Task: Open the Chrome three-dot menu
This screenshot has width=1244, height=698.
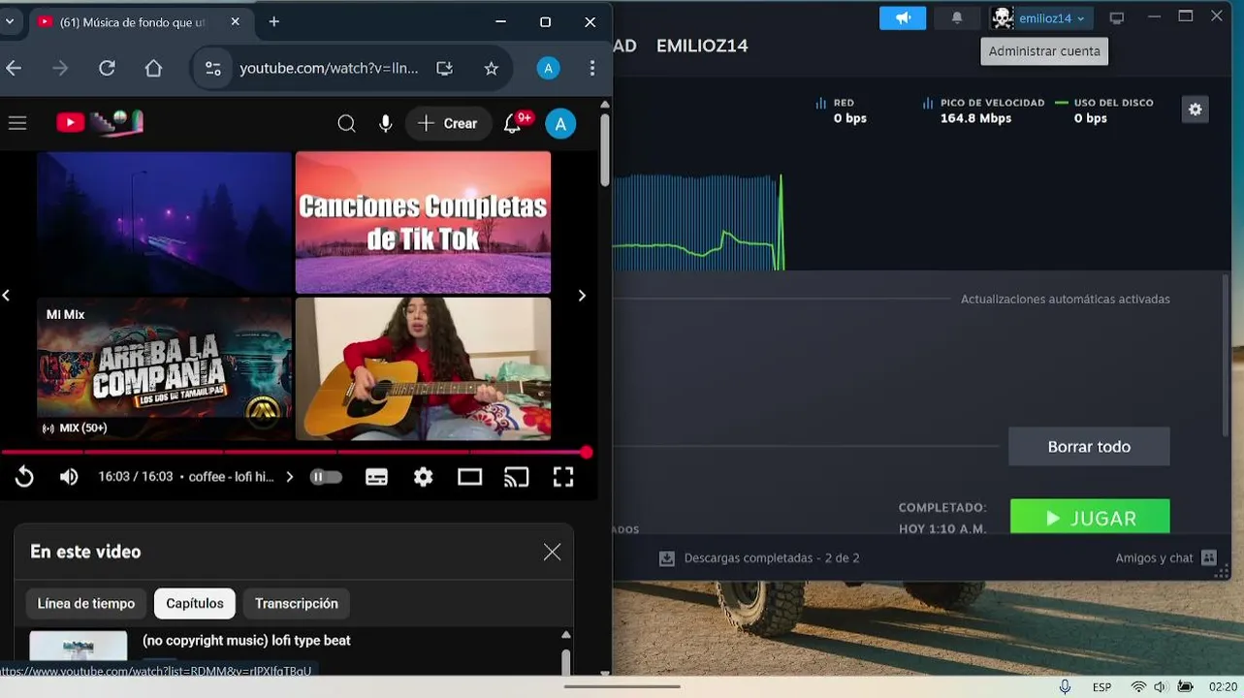Action: (x=592, y=68)
